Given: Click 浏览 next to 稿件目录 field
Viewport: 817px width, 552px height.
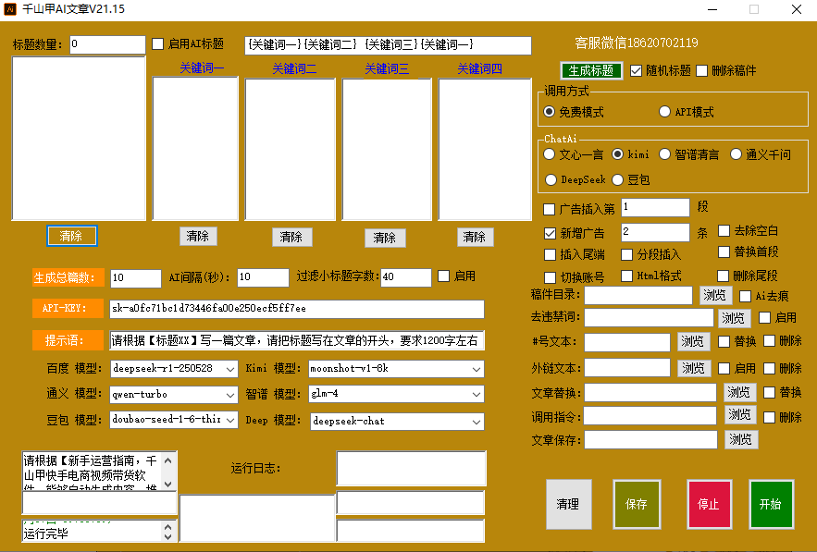Looking at the screenshot, I should 713,296.
